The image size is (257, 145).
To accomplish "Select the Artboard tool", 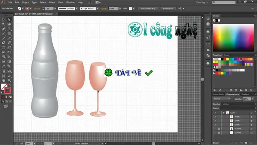I will (3, 76).
